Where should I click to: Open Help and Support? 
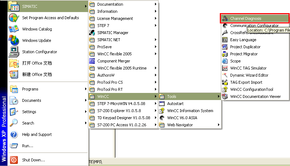click(37, 134)
